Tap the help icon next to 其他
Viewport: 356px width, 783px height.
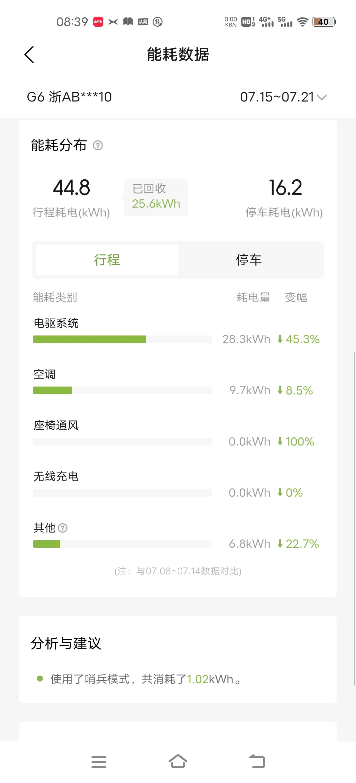pyautogui.click(x=63, y=528)
